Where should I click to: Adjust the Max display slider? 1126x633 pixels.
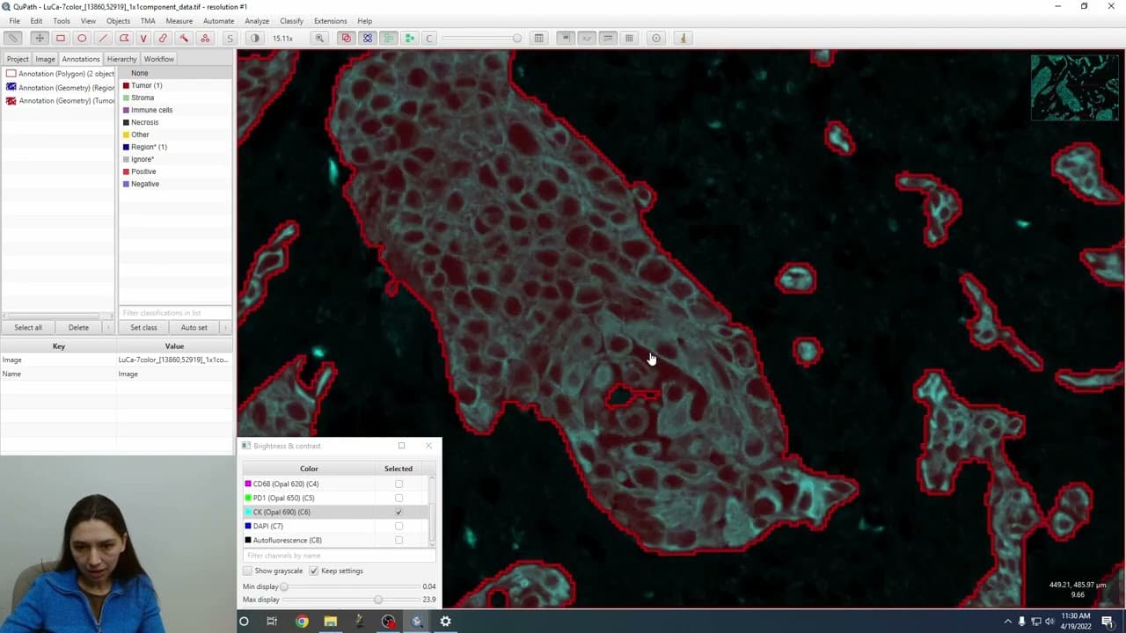(x=378, y=600)
